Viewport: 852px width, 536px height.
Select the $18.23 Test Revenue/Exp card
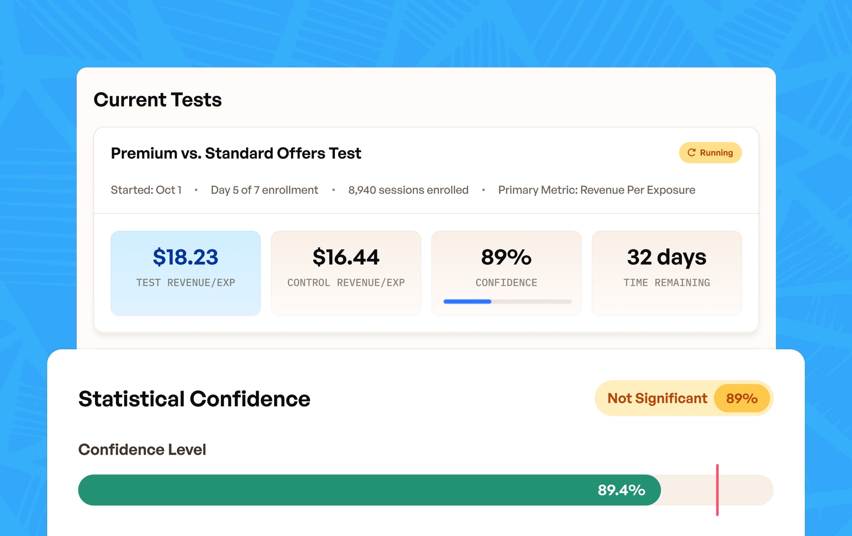coord(186,273)
